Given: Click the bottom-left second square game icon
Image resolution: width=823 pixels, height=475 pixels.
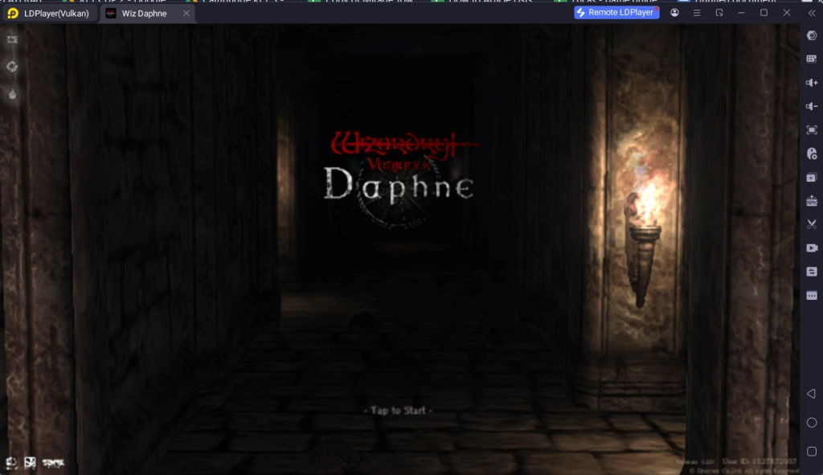Looking at the screenshot, I should (30, 462).
